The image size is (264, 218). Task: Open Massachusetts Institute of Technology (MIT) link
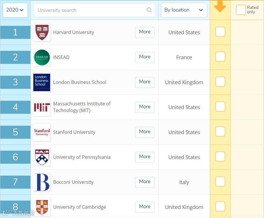point(82,107)
